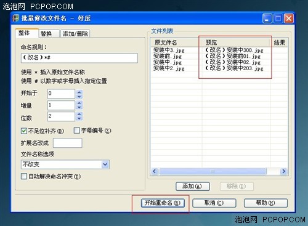Minimize the 批量修改文件名 window

tap(267, 18)
